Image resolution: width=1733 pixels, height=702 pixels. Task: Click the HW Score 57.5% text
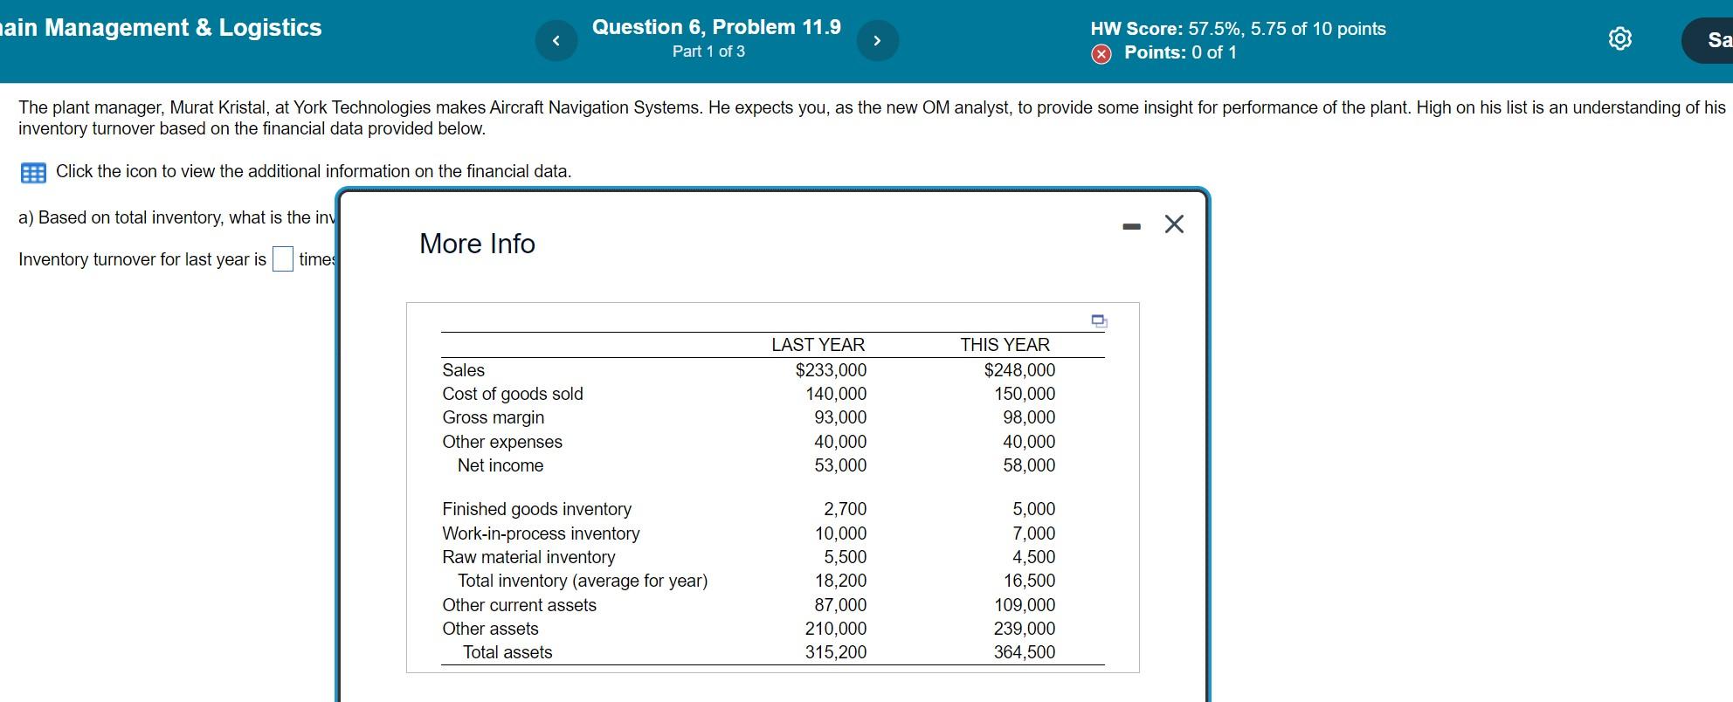pos(1238,29)
